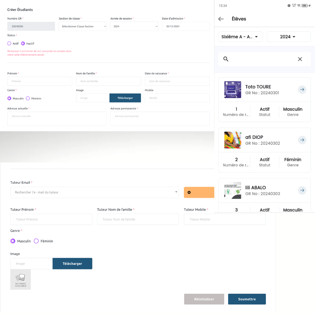Select the Inactif status radio button

tap(23, 43)
